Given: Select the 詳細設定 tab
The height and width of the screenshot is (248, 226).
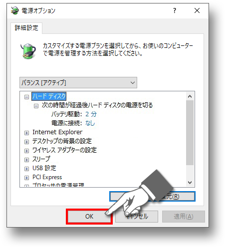Looking at the screenshot, I should click(26, 28).
